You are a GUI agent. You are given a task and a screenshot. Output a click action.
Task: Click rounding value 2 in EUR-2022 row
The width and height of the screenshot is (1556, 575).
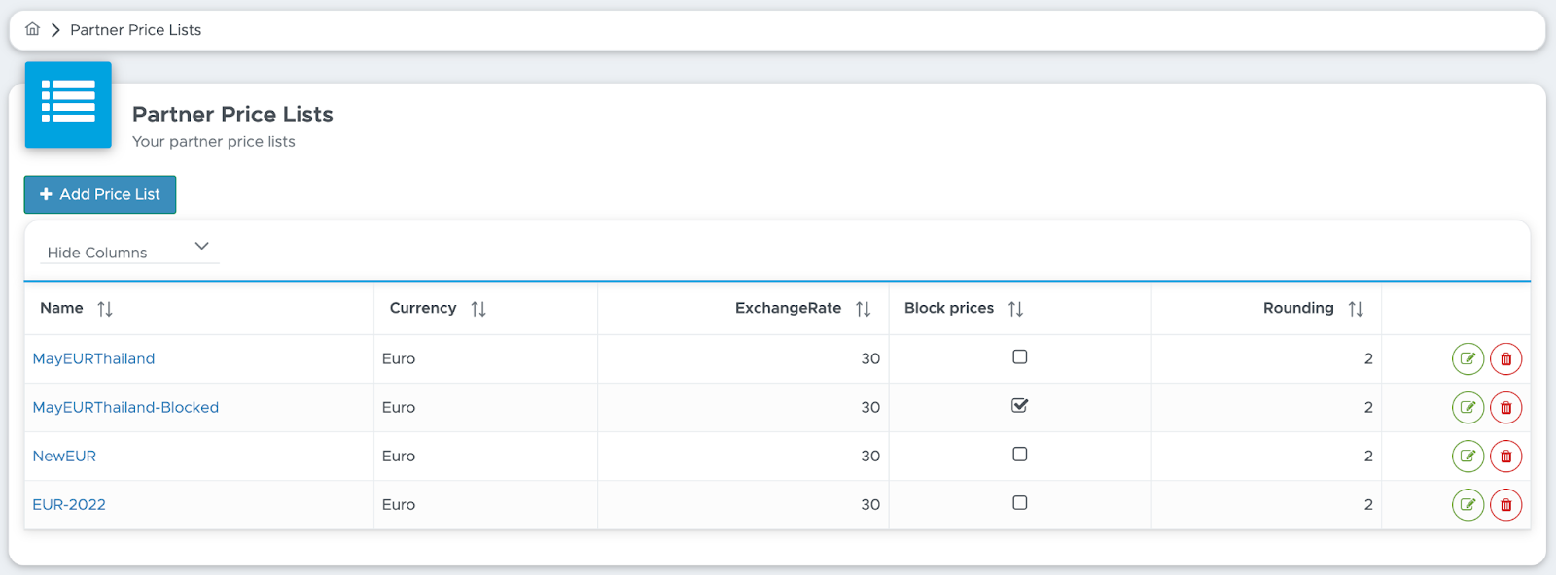[x=1368, y=504]
